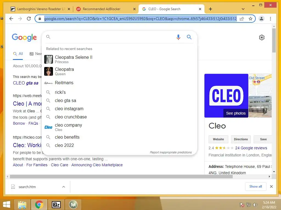This screenshot has width=281, height=210.
Task: Open the About sitelink
Action: click(18, 165)
